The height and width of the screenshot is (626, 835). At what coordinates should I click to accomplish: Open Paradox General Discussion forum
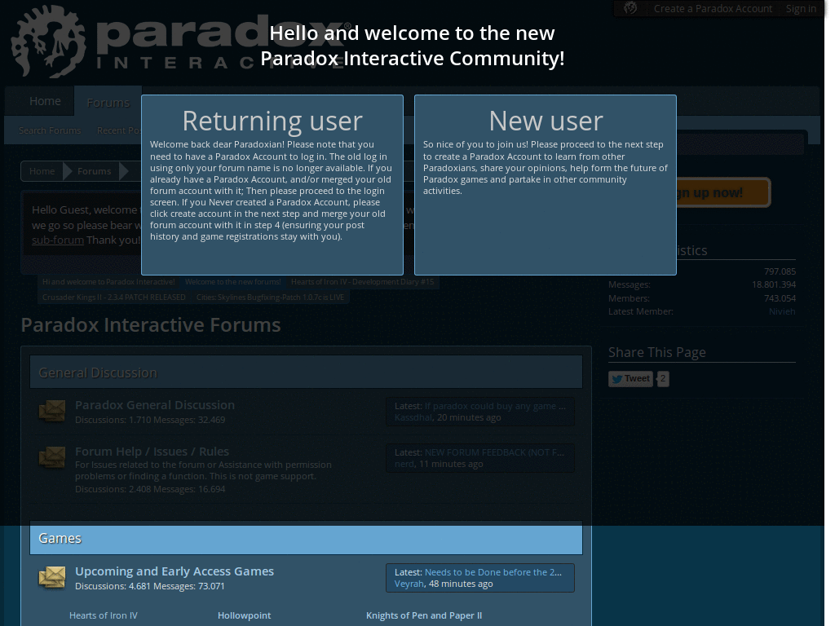click(x=155, y=405)
